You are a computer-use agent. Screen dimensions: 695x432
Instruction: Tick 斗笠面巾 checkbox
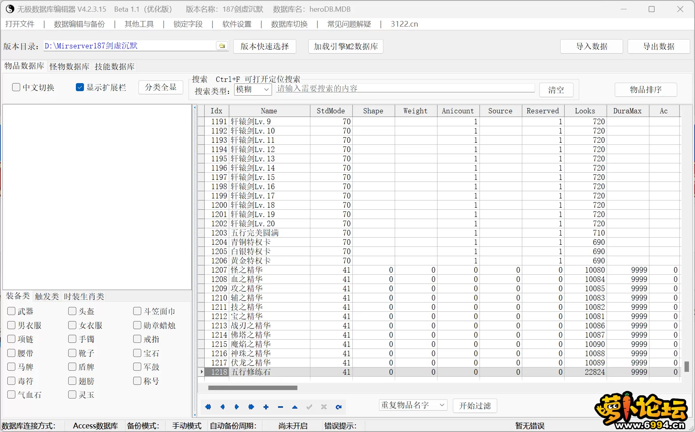pos(137,311)
